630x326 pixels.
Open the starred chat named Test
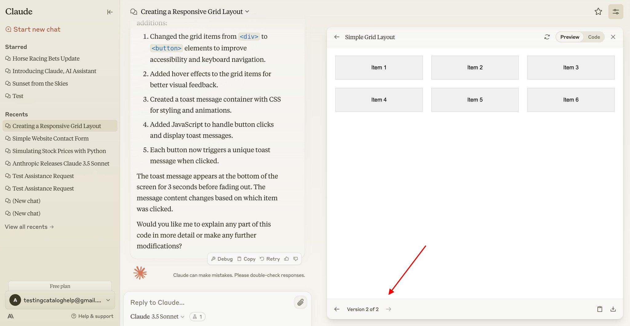tap(14, 96)
